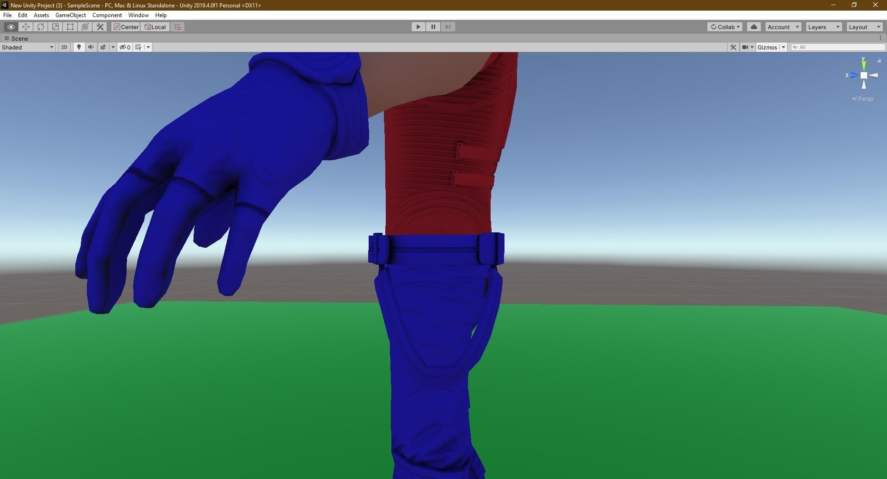Open Component Editor Tools in Scene bar

(x=733, y=47)
